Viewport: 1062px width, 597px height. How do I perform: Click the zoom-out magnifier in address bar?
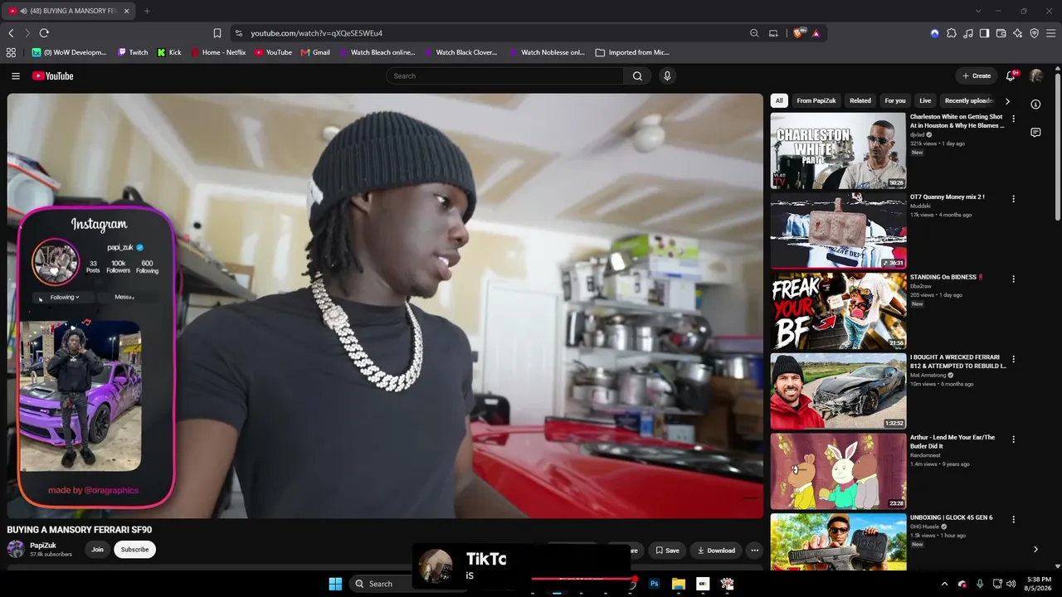[754, 33]
